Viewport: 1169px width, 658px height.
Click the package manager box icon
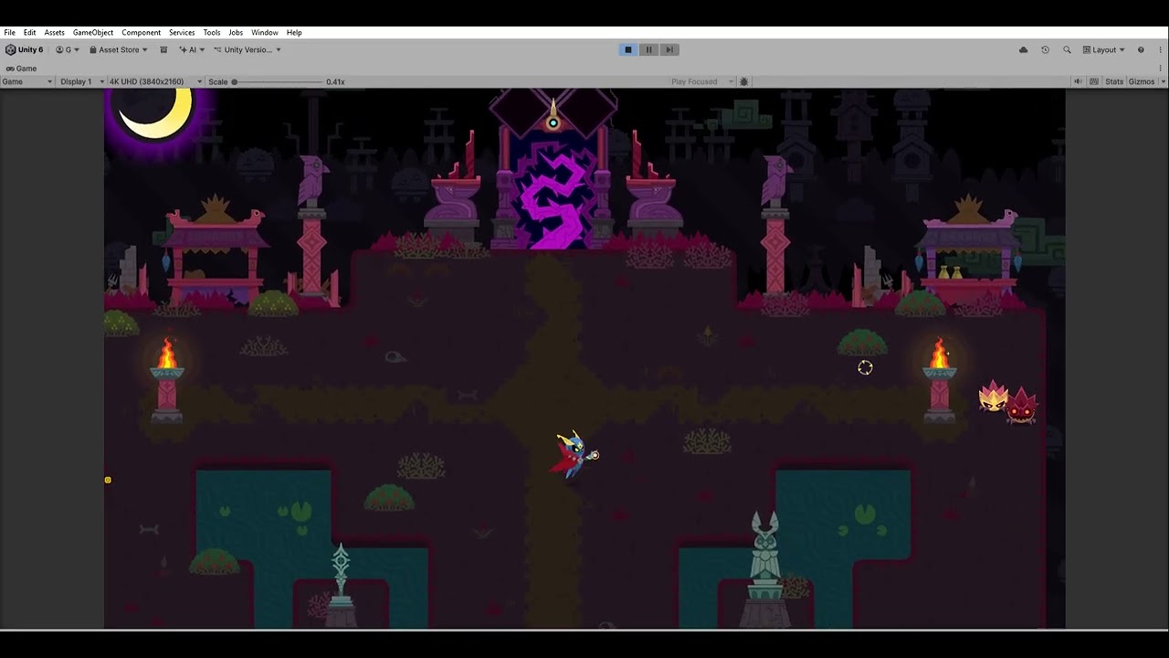163,50
